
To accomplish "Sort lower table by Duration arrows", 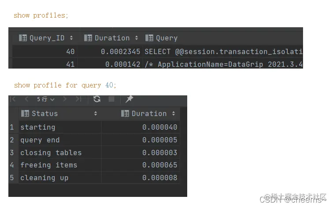I will [174, 113].
